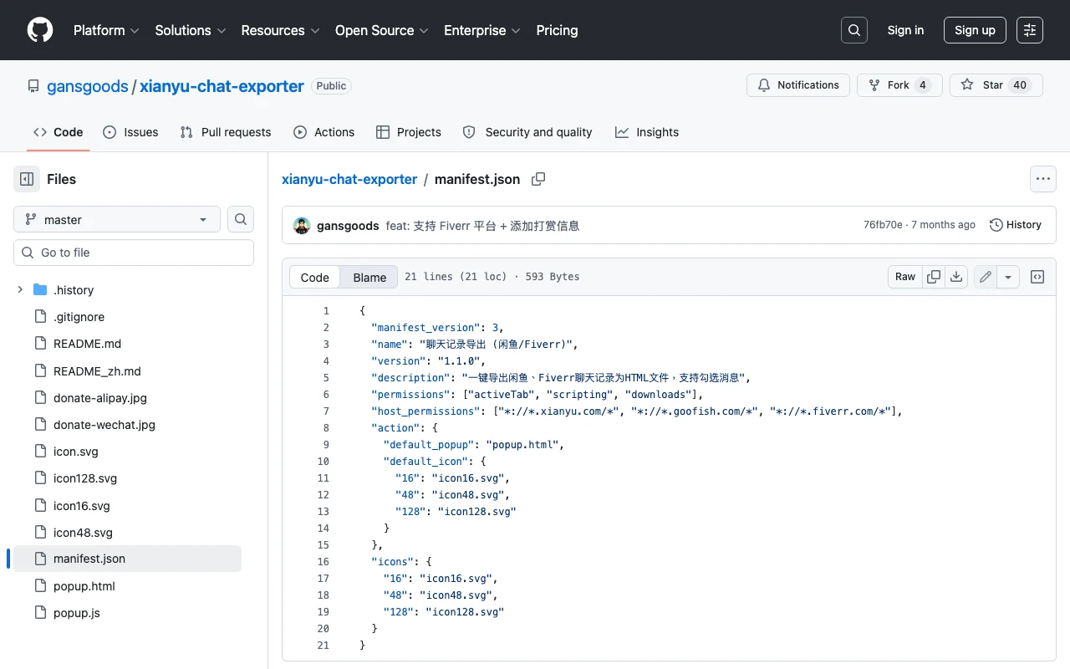This screenshot has height=669, width=1070.
Task: Open xianyu-chat-exporter repository title link
Action: [222, 86]
